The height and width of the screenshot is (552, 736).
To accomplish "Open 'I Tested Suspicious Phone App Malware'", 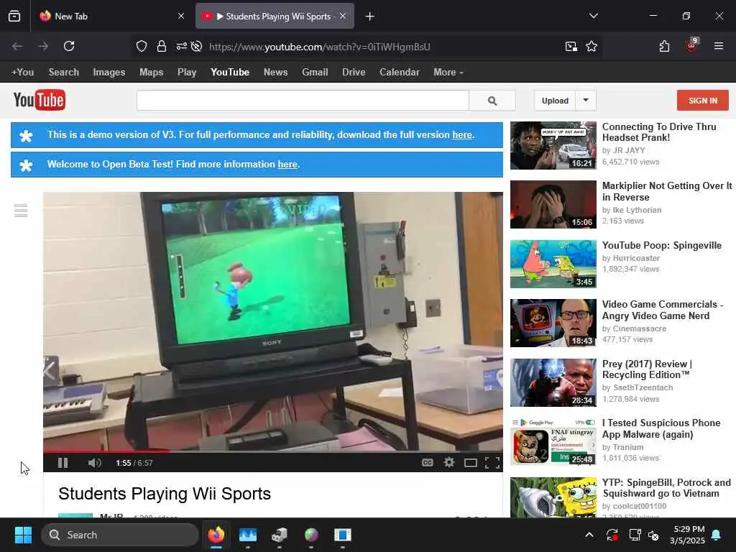I will (661, 428).
